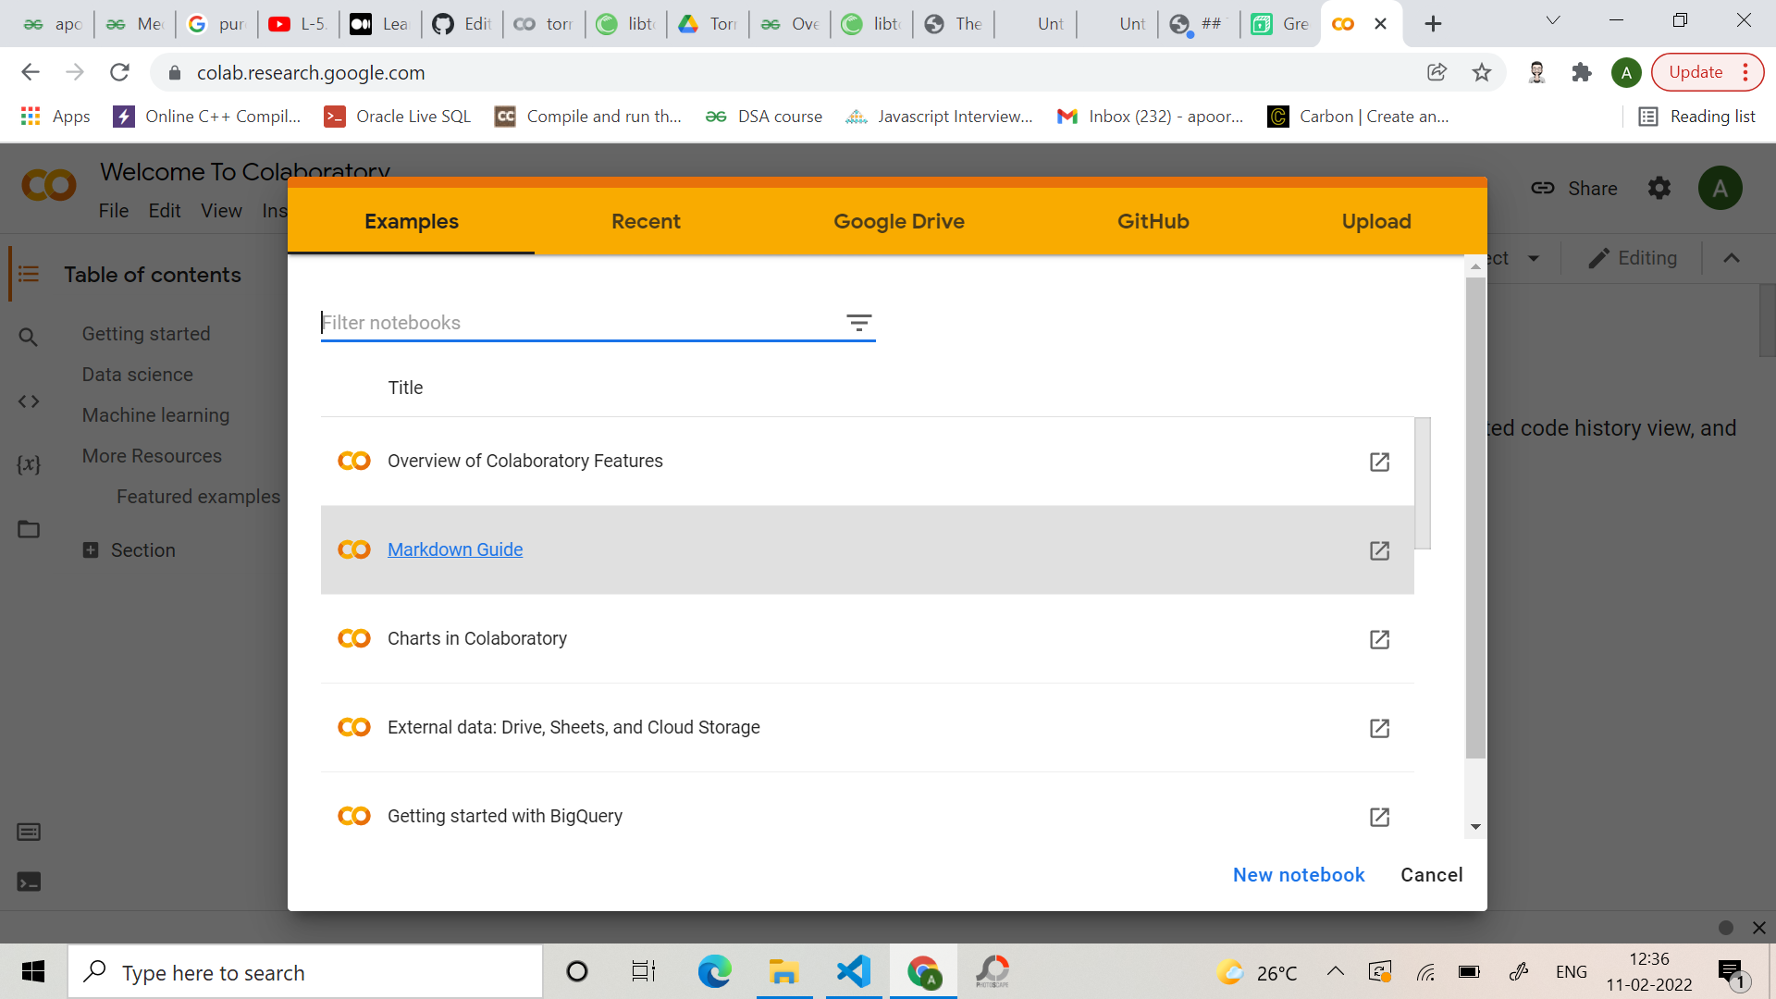The image size is (1776, 999).
Task: Switch to the Recent tab
Action: (x=646, y=221)
